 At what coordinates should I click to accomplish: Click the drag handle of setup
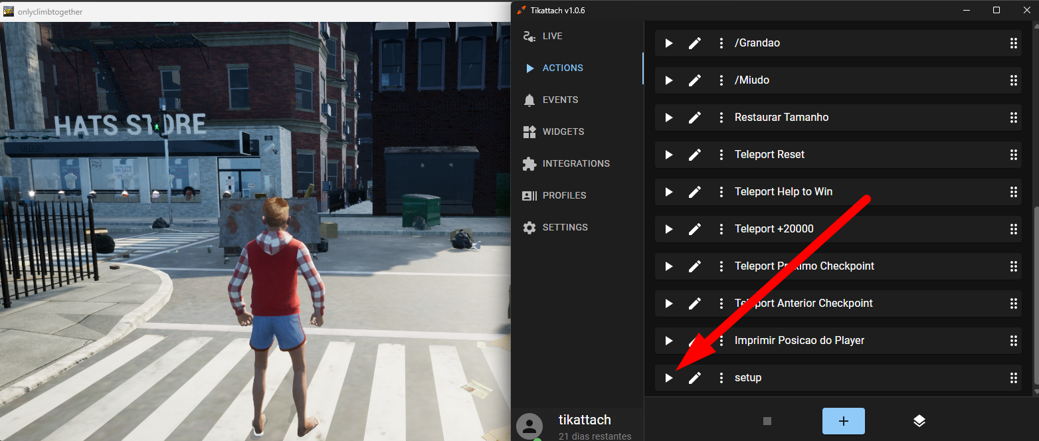(1014, 378)
